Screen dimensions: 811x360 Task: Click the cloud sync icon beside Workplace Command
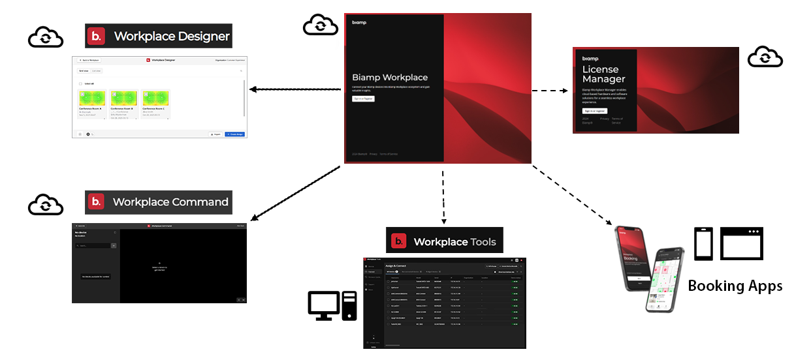[46, 203]
